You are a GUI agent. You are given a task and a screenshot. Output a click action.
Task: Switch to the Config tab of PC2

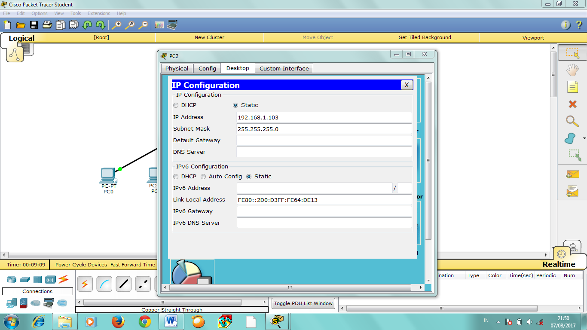point(207,68)
